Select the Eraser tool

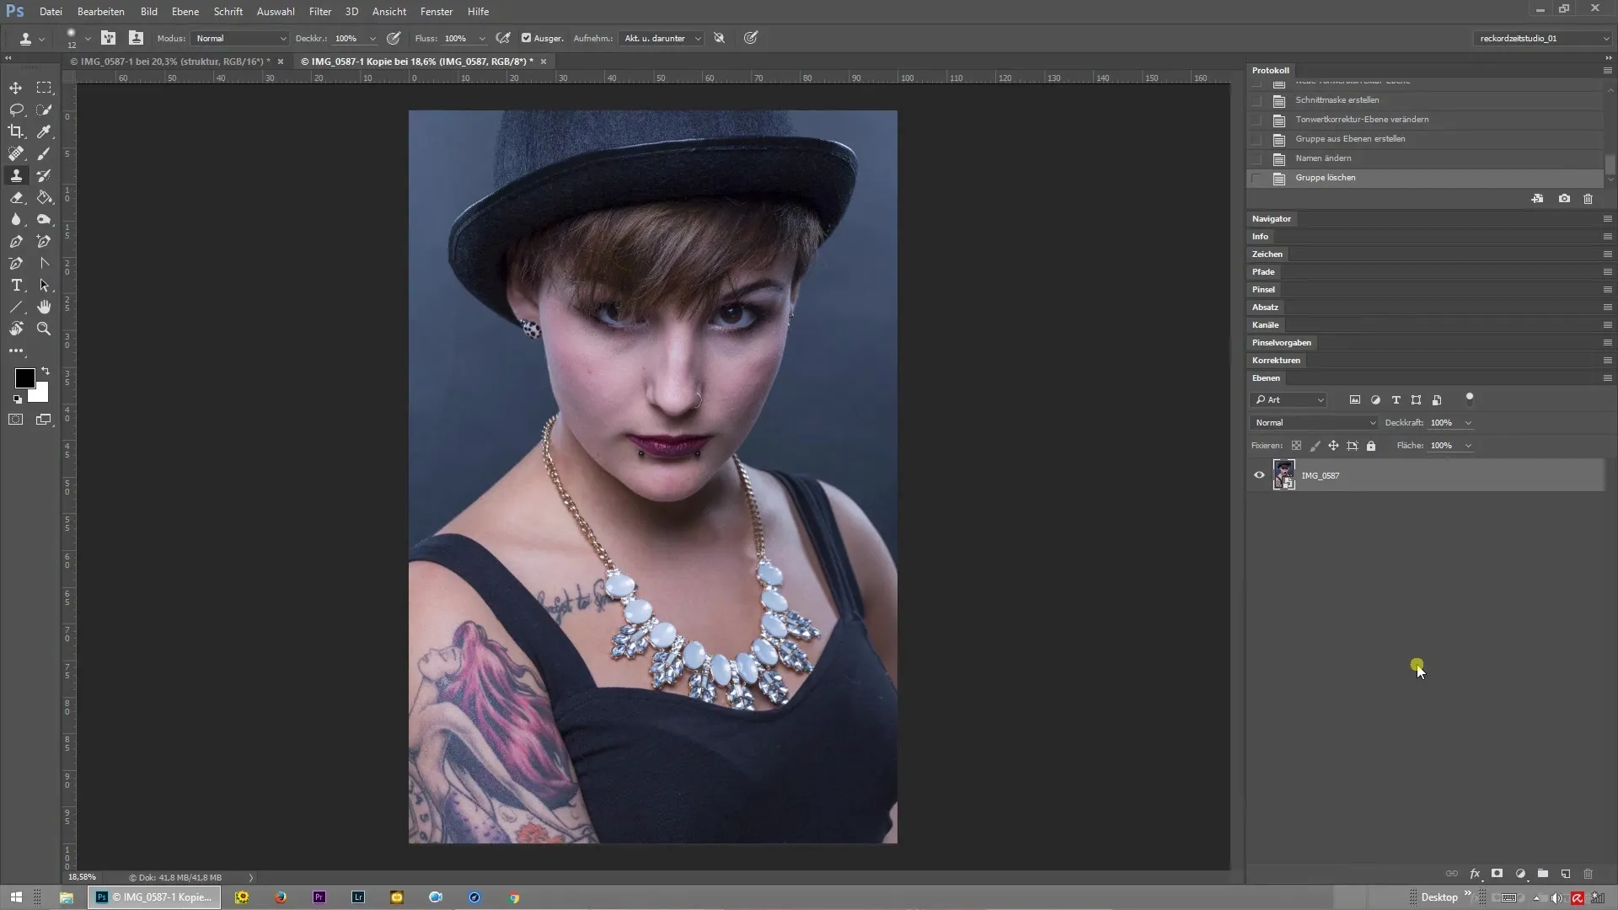coord(16,197)
